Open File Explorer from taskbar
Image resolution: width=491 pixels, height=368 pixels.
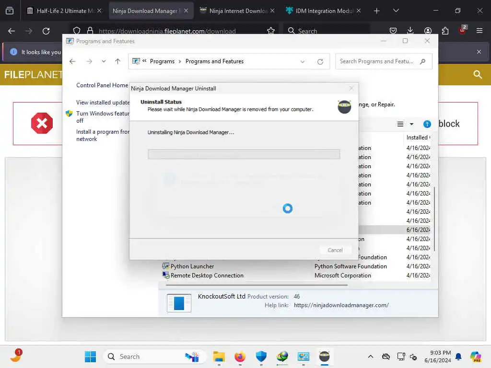[x=219, y=356]
